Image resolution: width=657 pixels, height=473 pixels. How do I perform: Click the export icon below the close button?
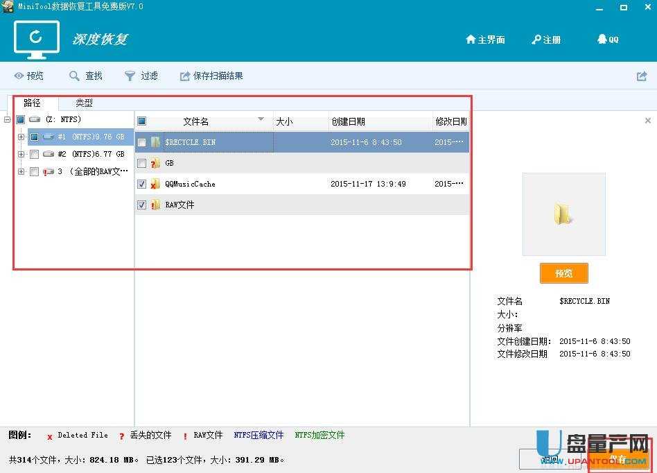pos(641,76)
